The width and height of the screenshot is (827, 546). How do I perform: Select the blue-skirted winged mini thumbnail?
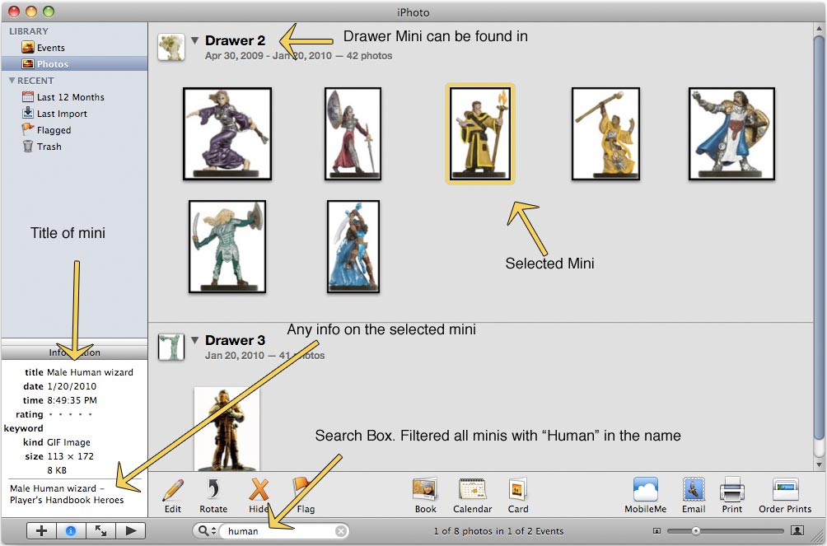click(x=353, y=246)
